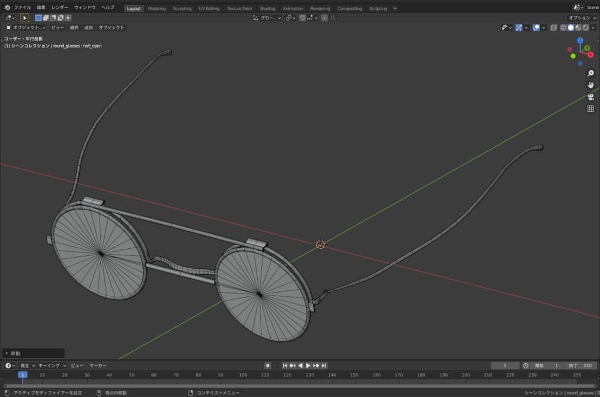Expand the 移動 operator panel
This screenshot has height=397, width=600.
pyautogui.click(x=33, y=354)
